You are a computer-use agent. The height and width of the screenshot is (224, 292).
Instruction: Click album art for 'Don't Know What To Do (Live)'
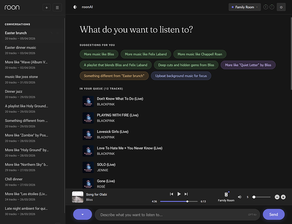88,101
